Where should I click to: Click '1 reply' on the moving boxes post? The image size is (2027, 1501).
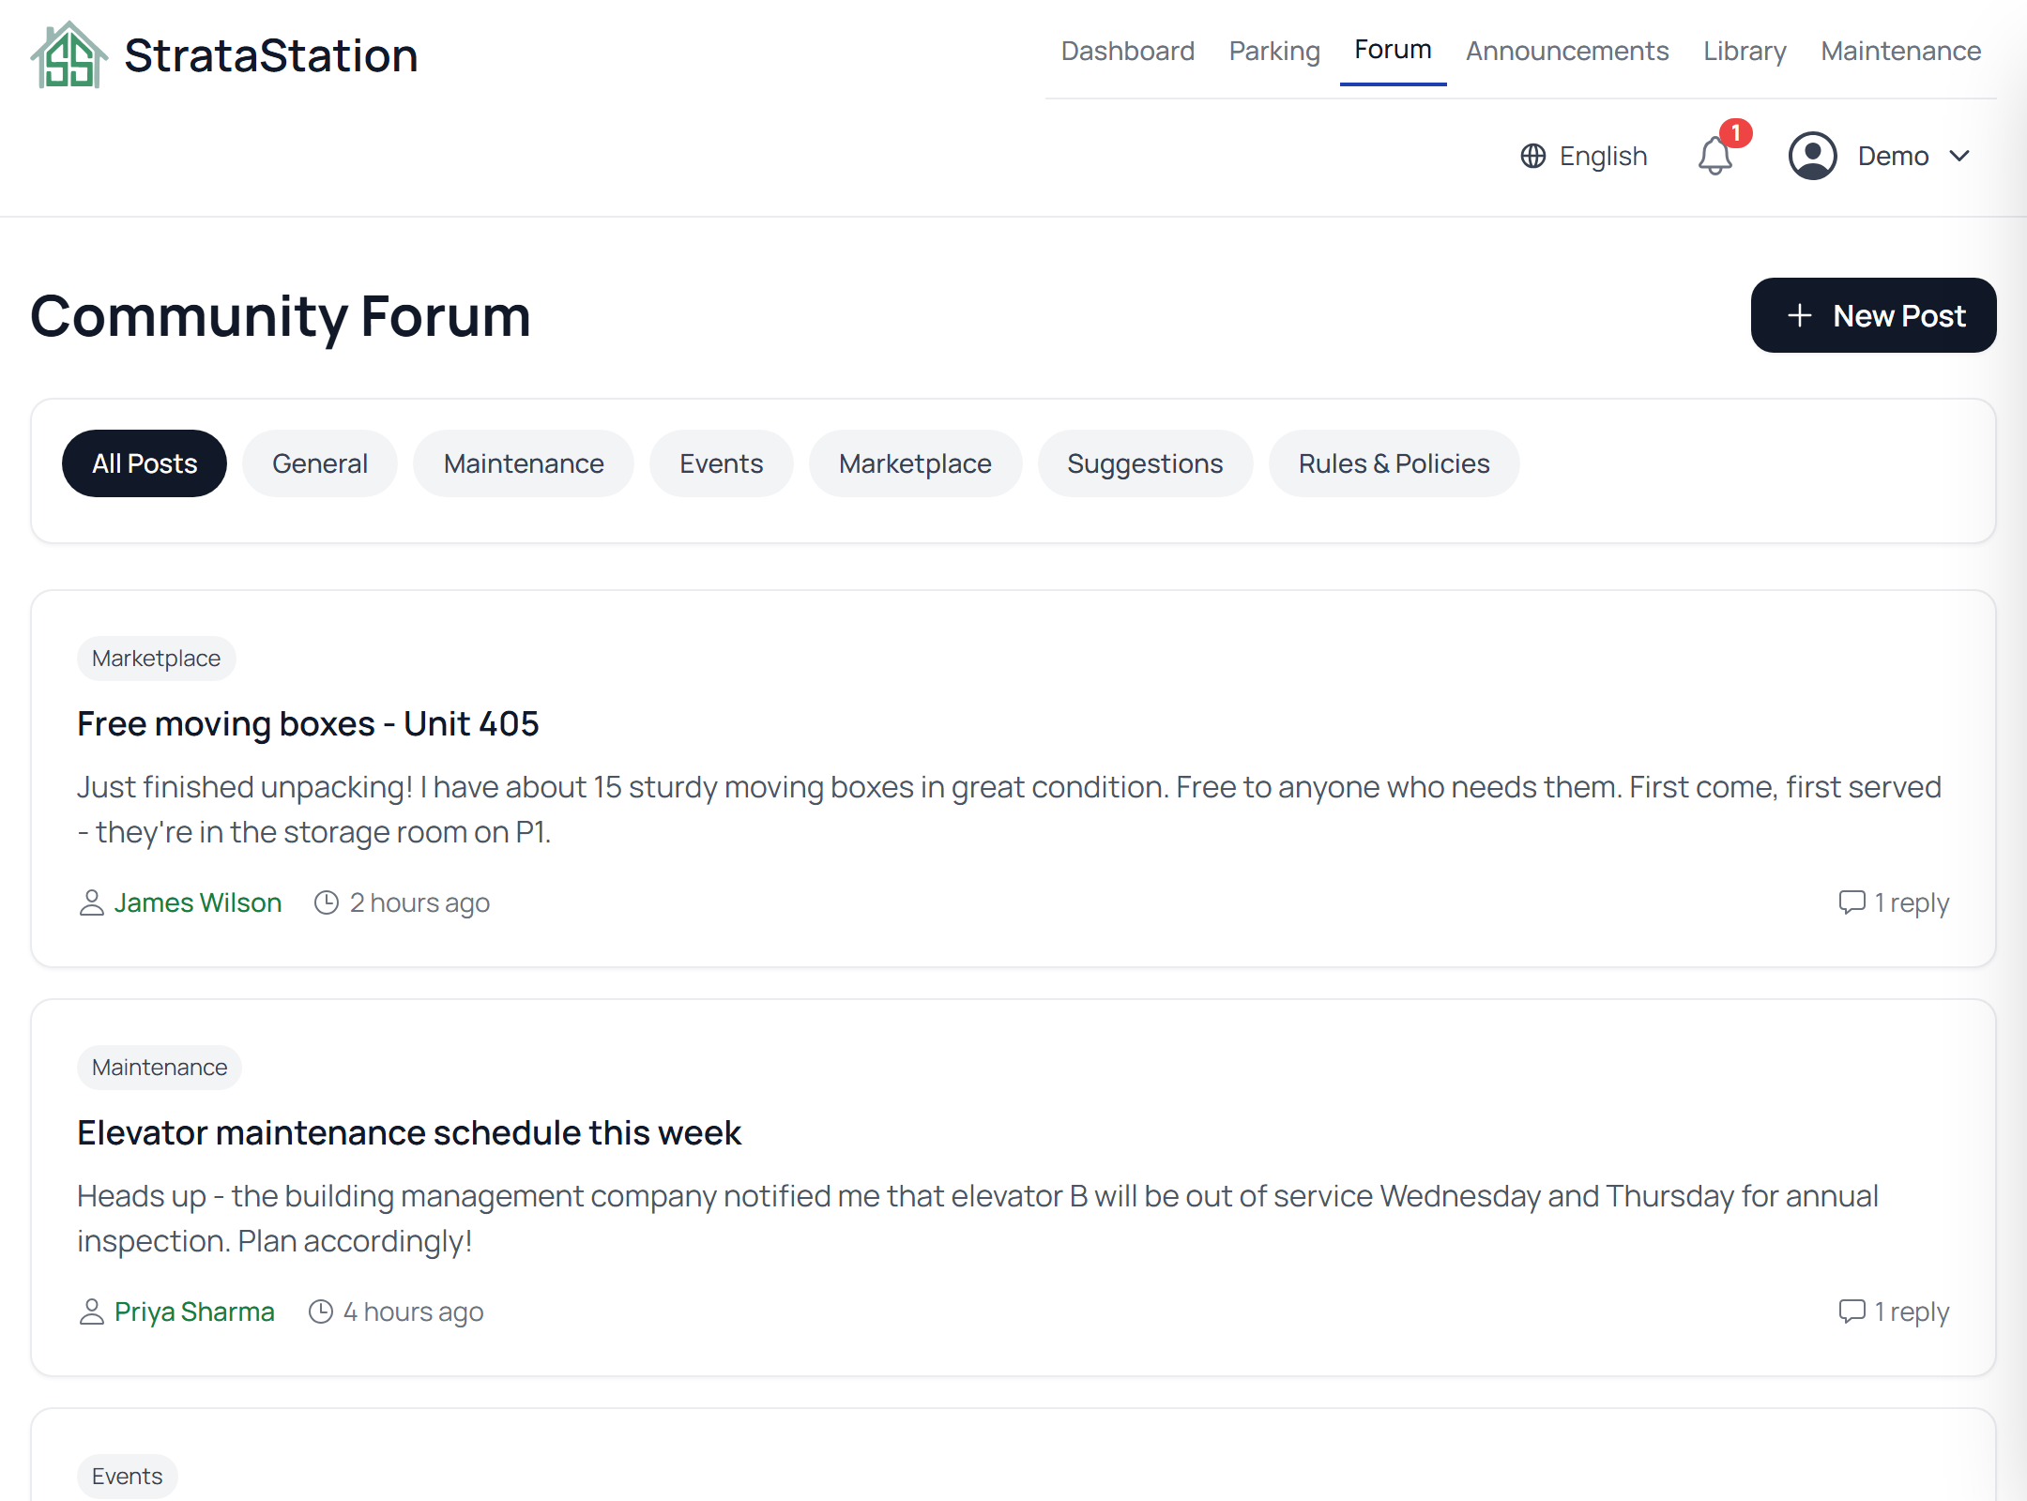(1912, 902)
